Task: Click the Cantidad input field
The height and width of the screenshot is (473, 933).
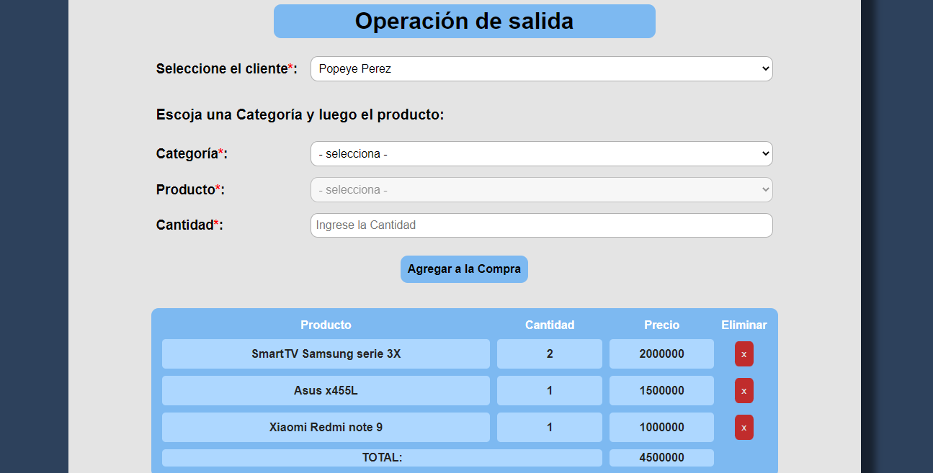Action: point(541,225)
